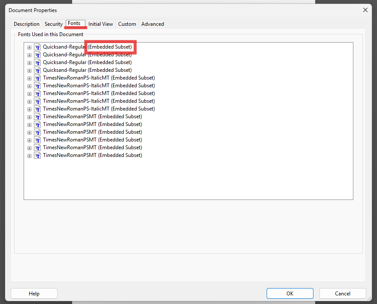Select the Fonts tab
The width and height of the screenshot is (377, 304).
[75, 23]
